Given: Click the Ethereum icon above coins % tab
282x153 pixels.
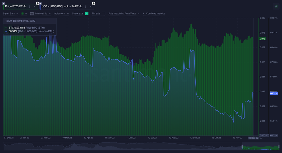Looking at the screenshot, I should pyautogui.click(x=93, y=3).
